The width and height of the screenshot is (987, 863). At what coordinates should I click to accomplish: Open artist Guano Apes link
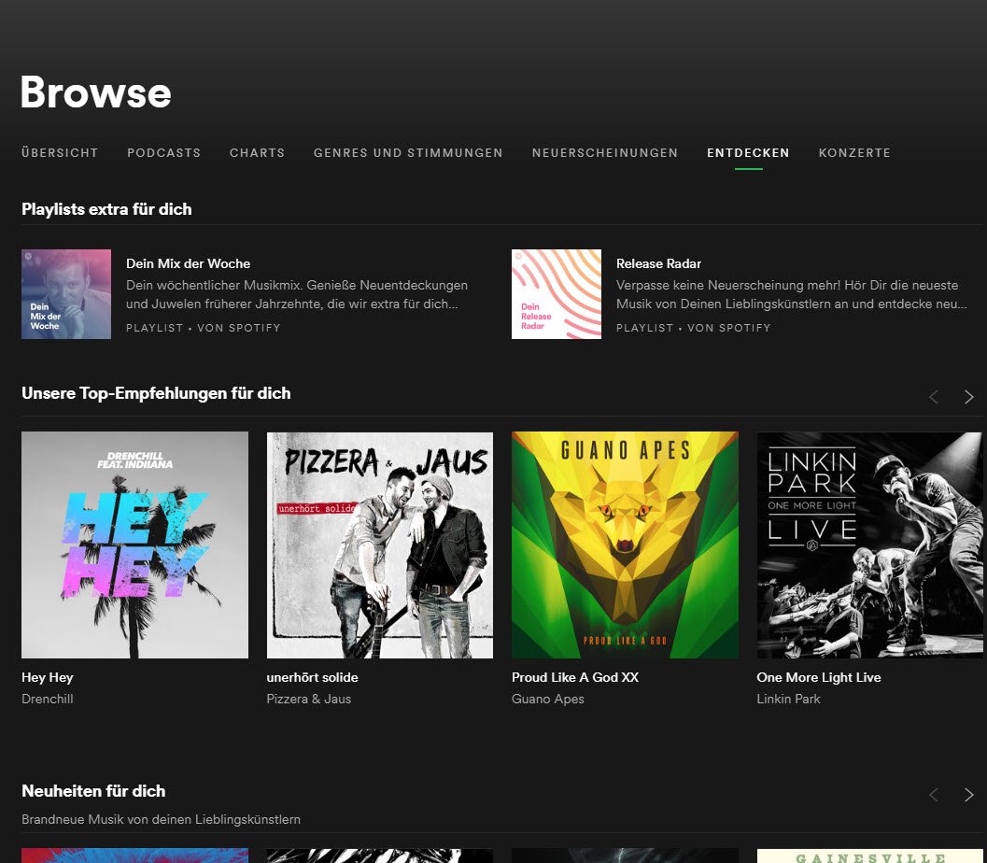click(x=547, y=699)
